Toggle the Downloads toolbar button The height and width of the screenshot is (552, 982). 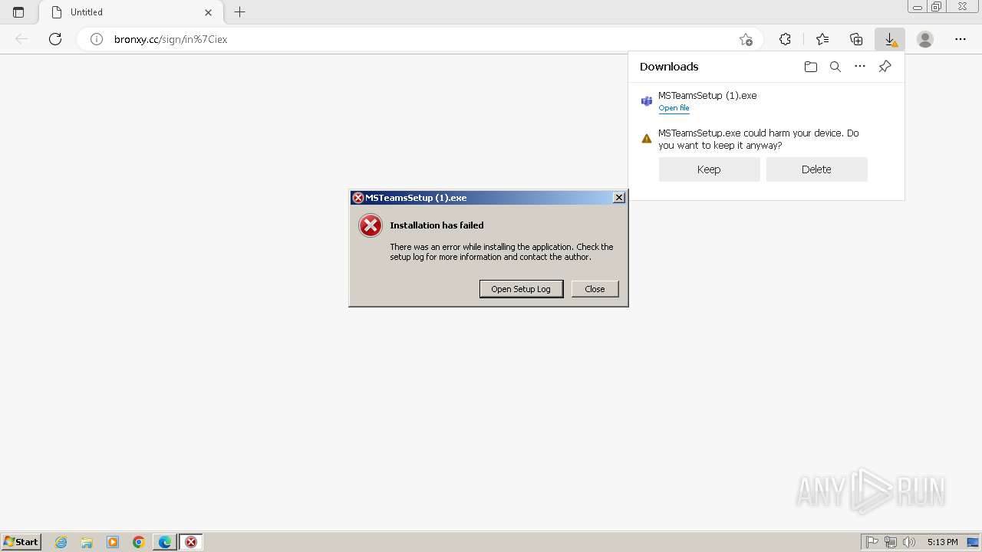click(890, 39)
